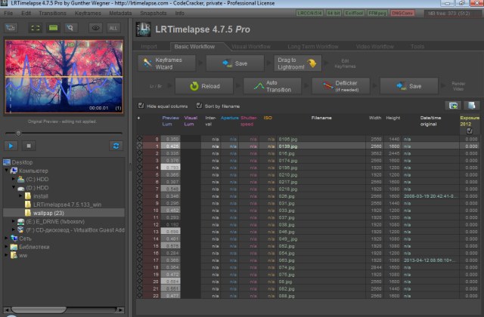Click the green histogram display icon

pyautogui.click(x=54, y=28)
